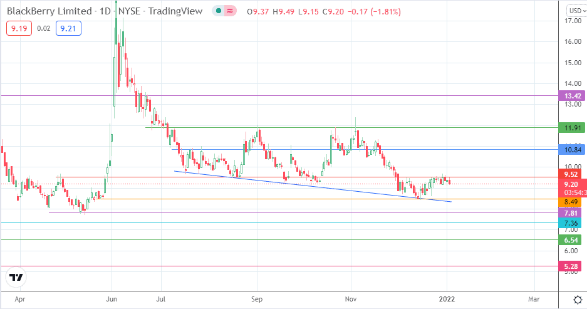This screenshot has width=587, height=309.
Task: Click the blue 9.21 buy price button
Action: [x=68, y=28]
